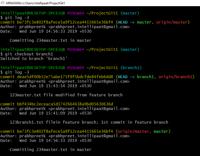Click the green 'master' label in bottom commit
200x156 pixels.
161,131
